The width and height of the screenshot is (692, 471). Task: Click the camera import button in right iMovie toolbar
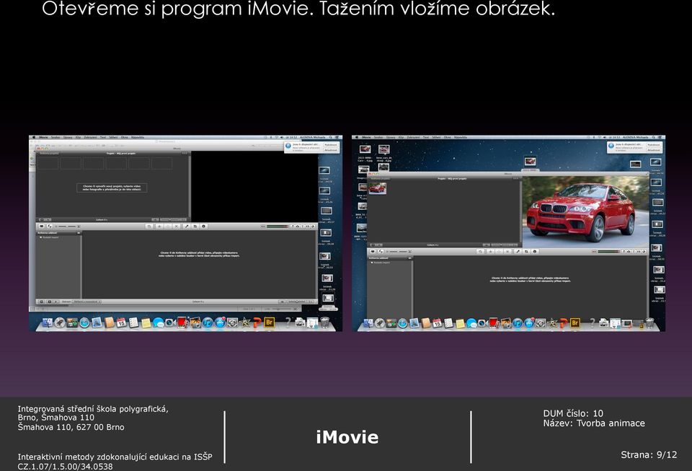[x=373, y=251]
